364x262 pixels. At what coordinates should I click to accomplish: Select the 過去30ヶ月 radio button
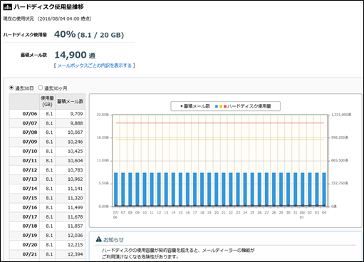pyautogui.click(x=41, y=88)
